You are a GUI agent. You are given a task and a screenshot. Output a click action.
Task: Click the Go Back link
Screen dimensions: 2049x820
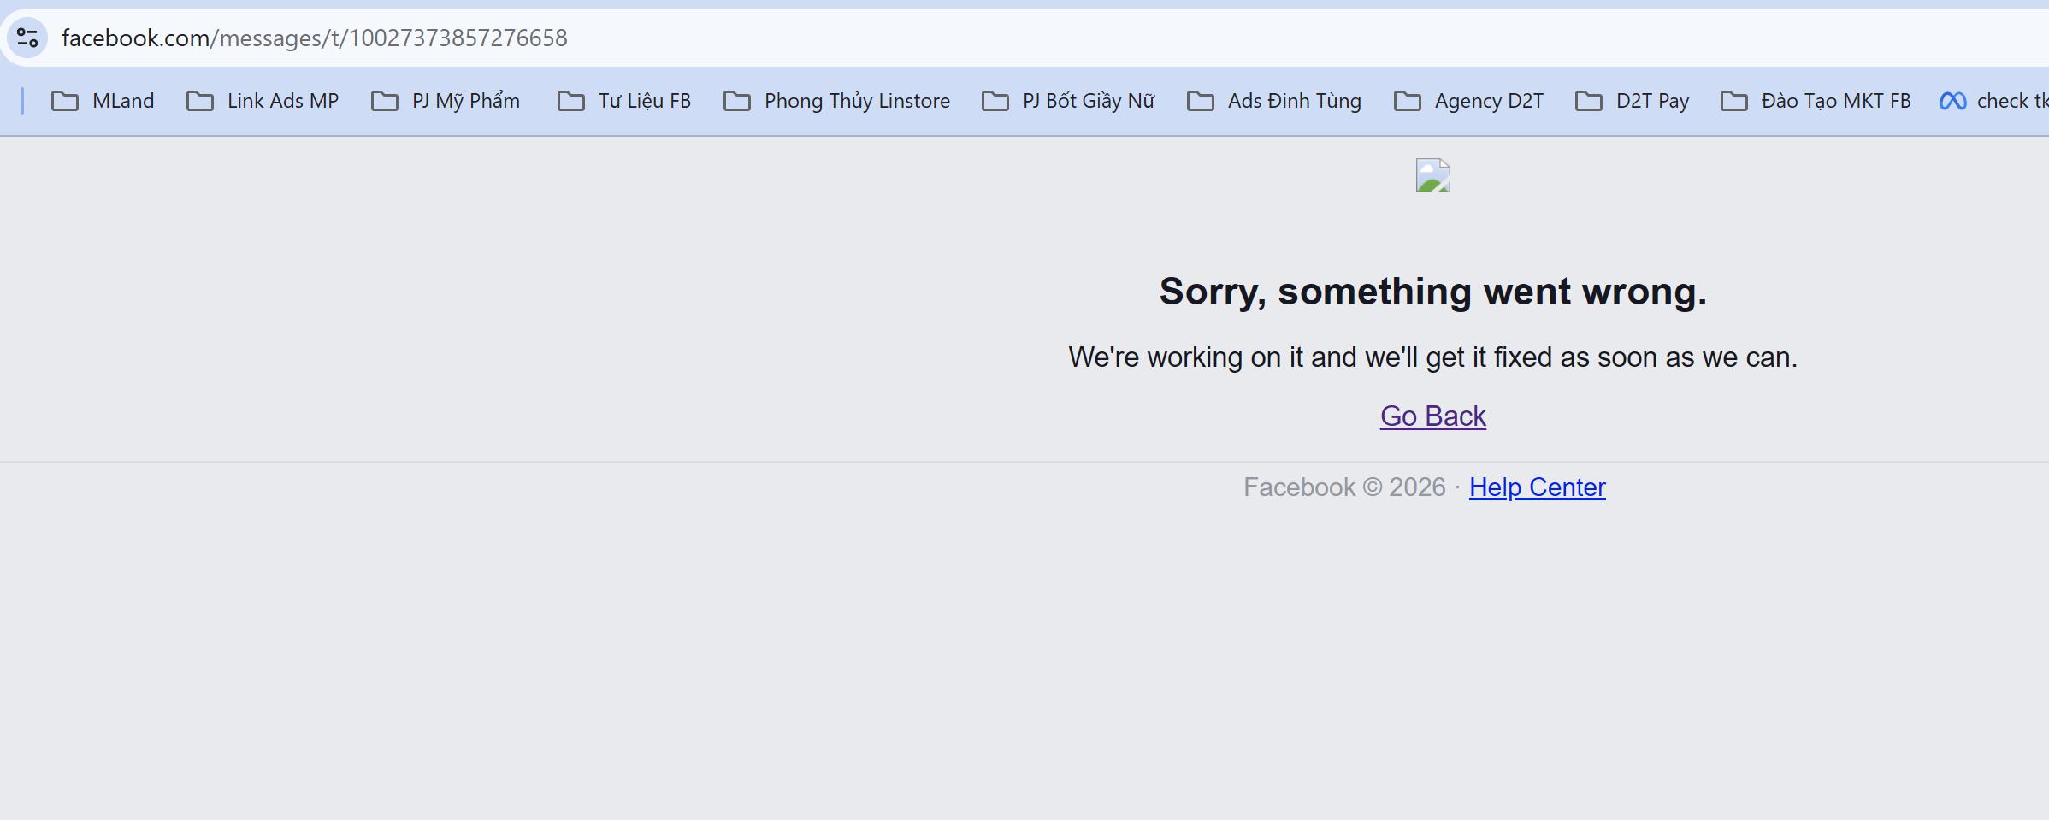(x=1433, y=416)
